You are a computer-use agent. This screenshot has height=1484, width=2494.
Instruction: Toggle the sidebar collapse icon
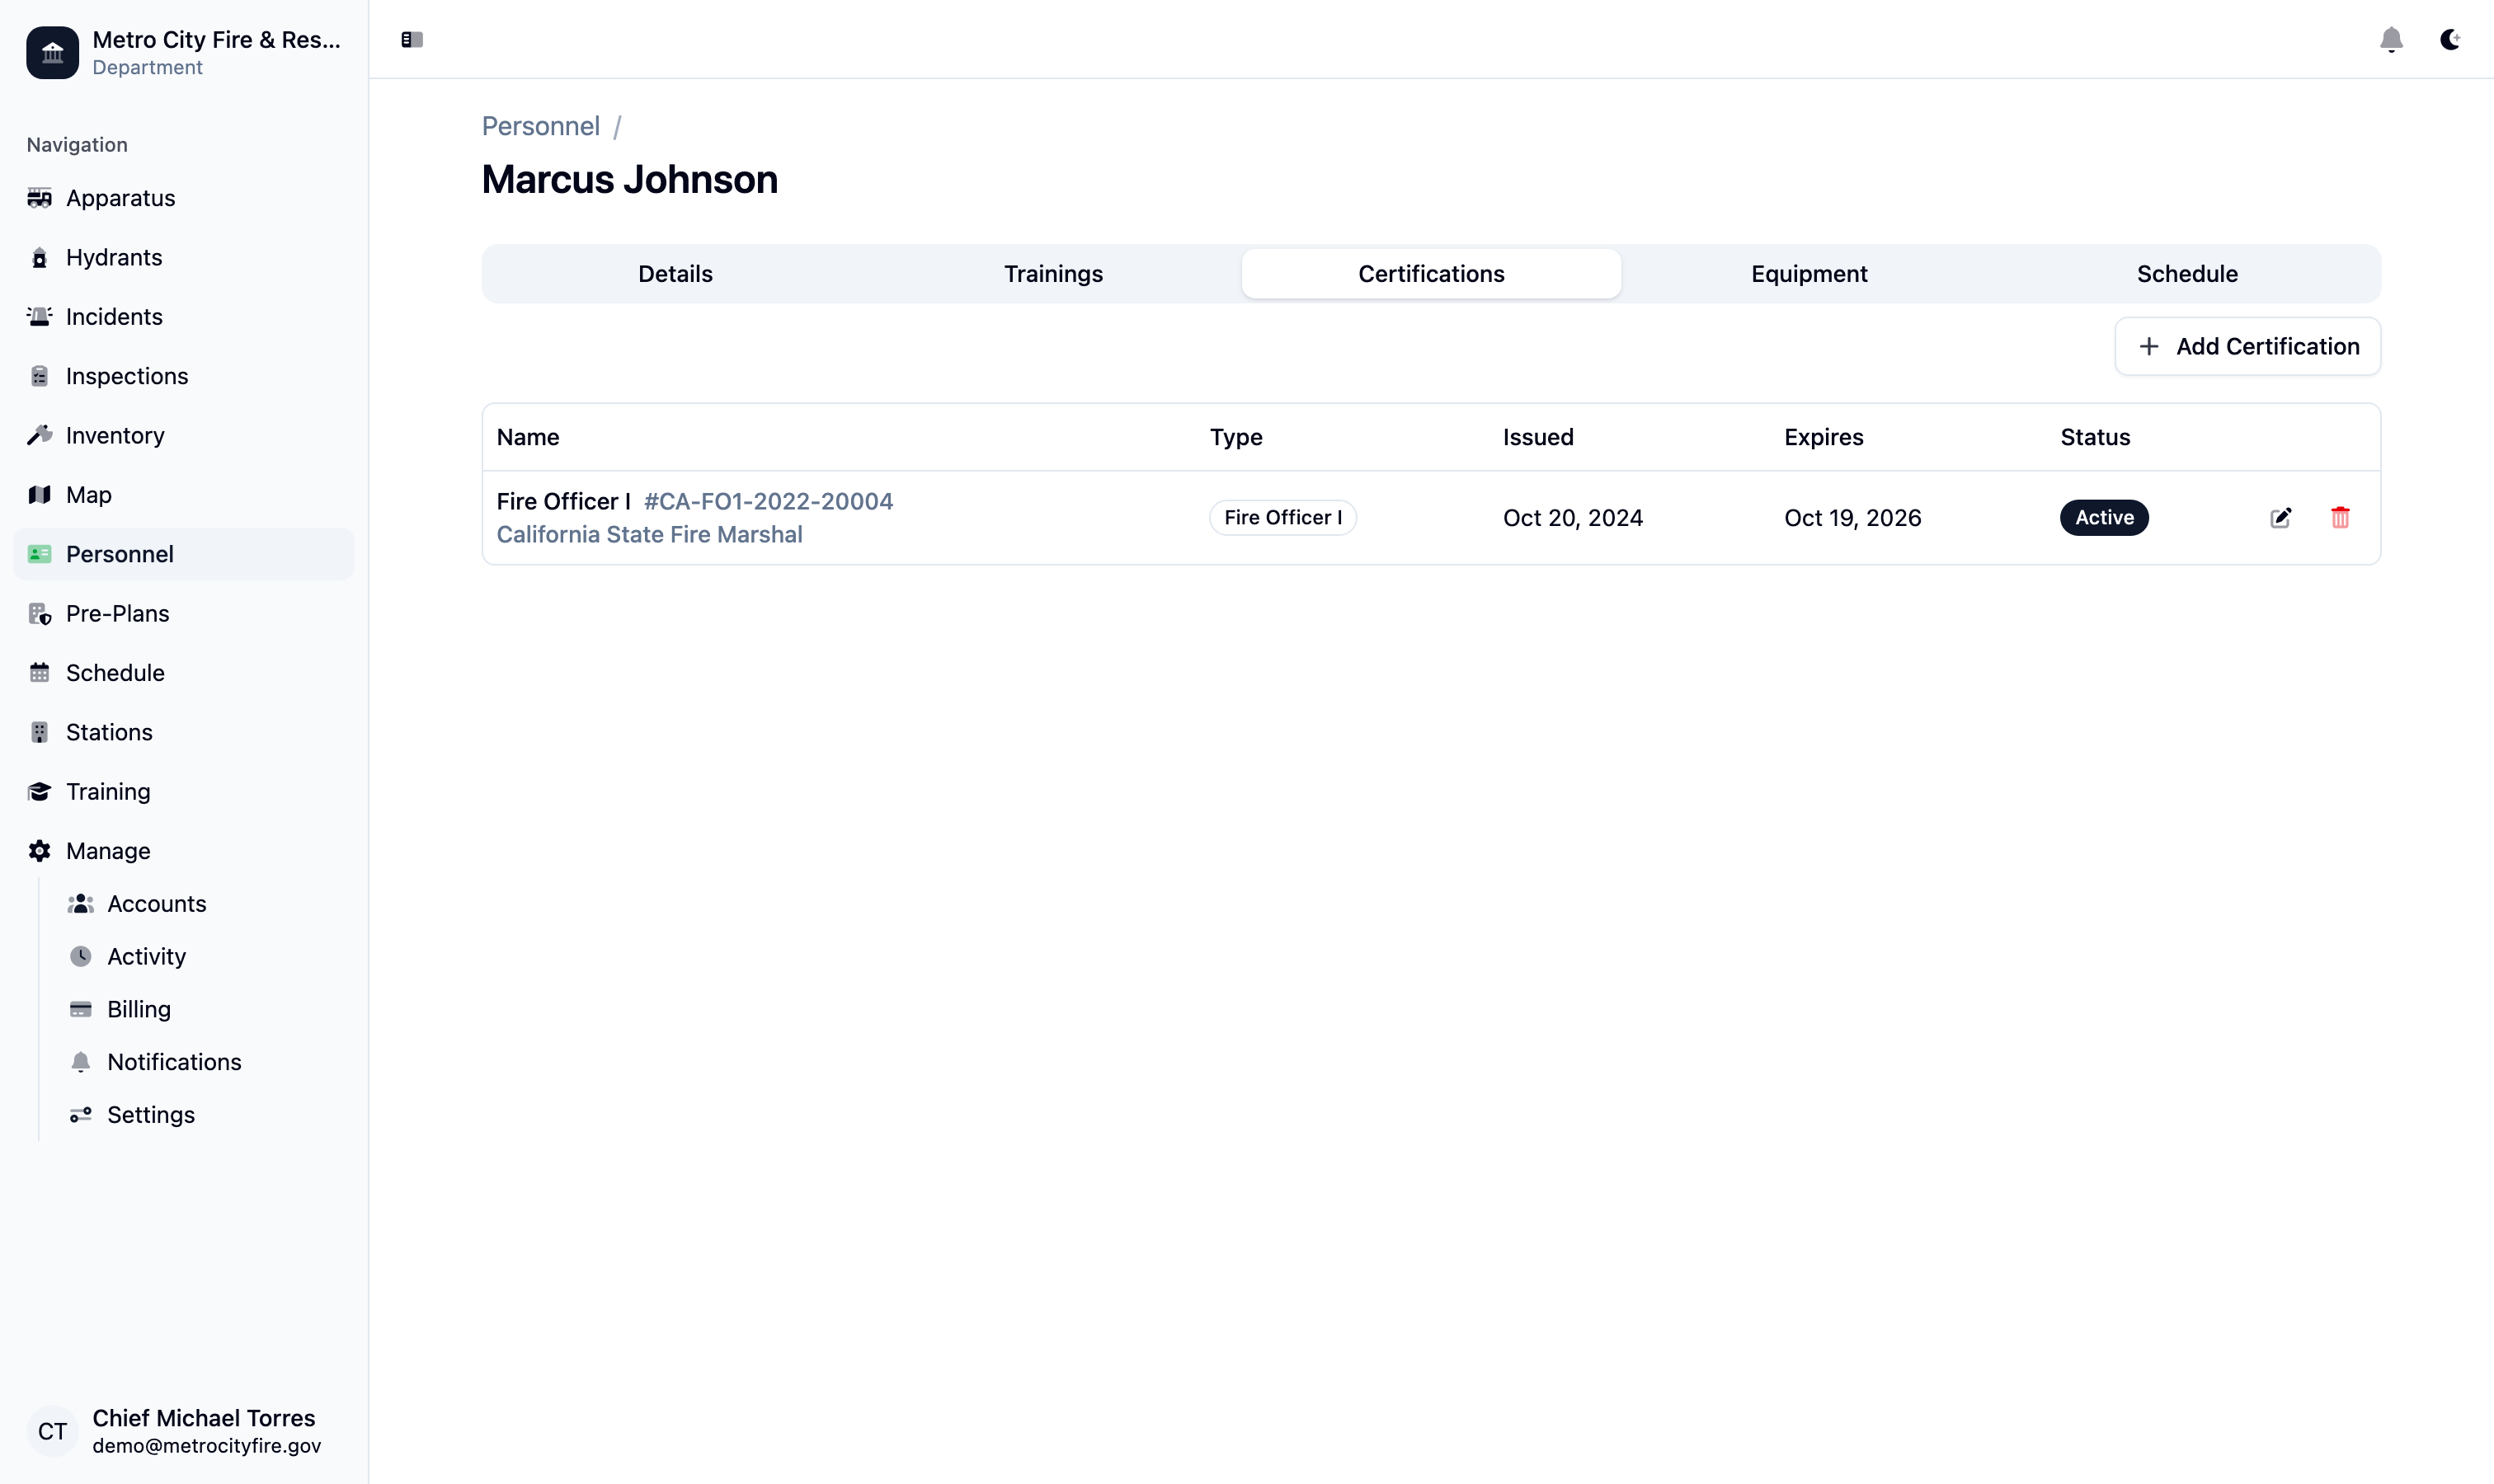tap(412, 39)
